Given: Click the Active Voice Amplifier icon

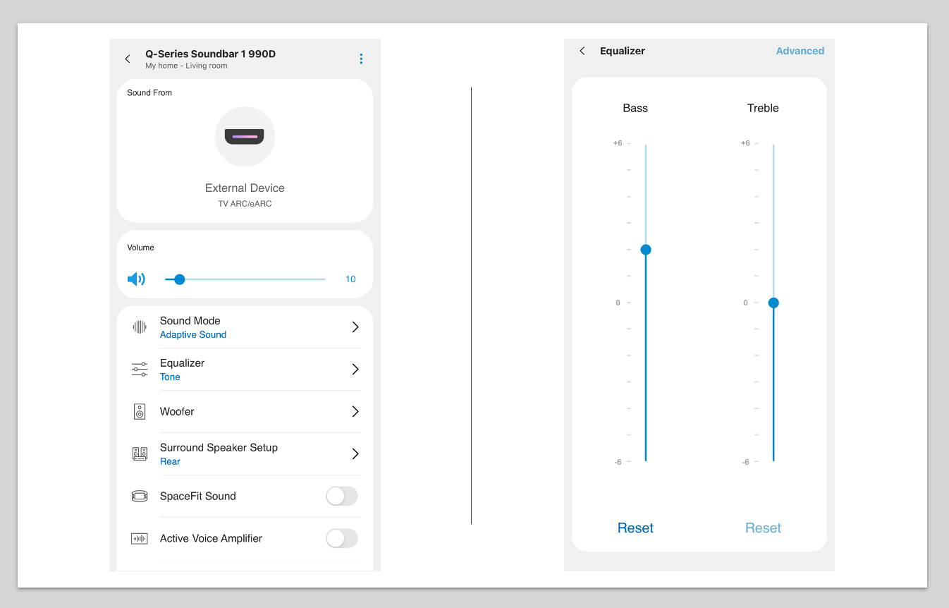Looking at the screenshot, I should click(x=140, y=538).
